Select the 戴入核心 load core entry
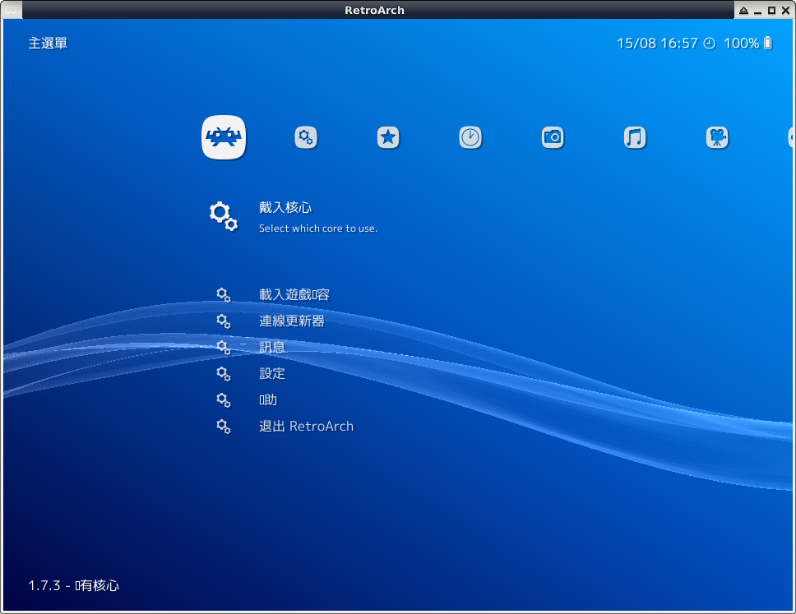The height and width of the screenshot is (614, 796). [285, 207]
